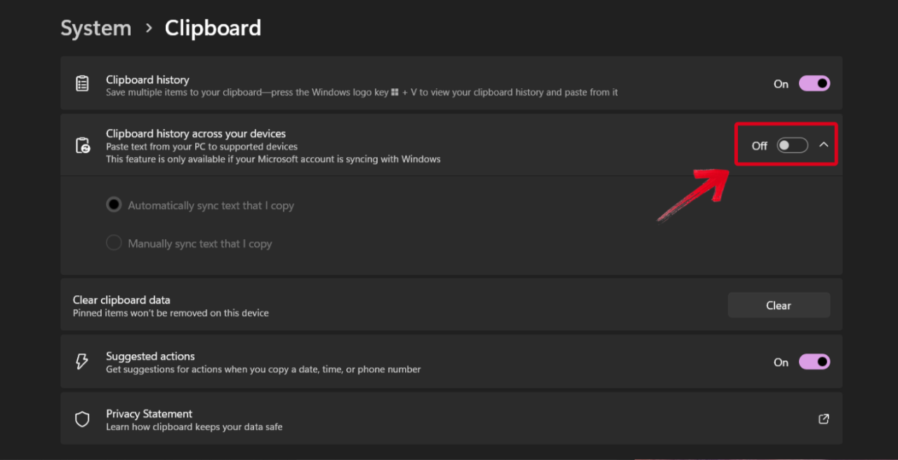This screenshot has width=898, height=460.
Task: Select Automatically sync text that I copy
Action: coord(114,205)
